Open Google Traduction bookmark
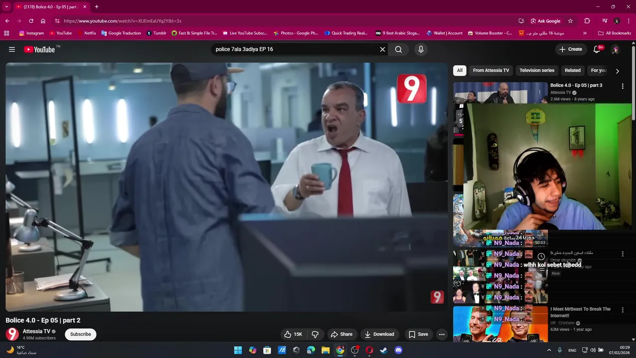Image resolution: width=636 pixels, height=358 pixels. (121, 33)
